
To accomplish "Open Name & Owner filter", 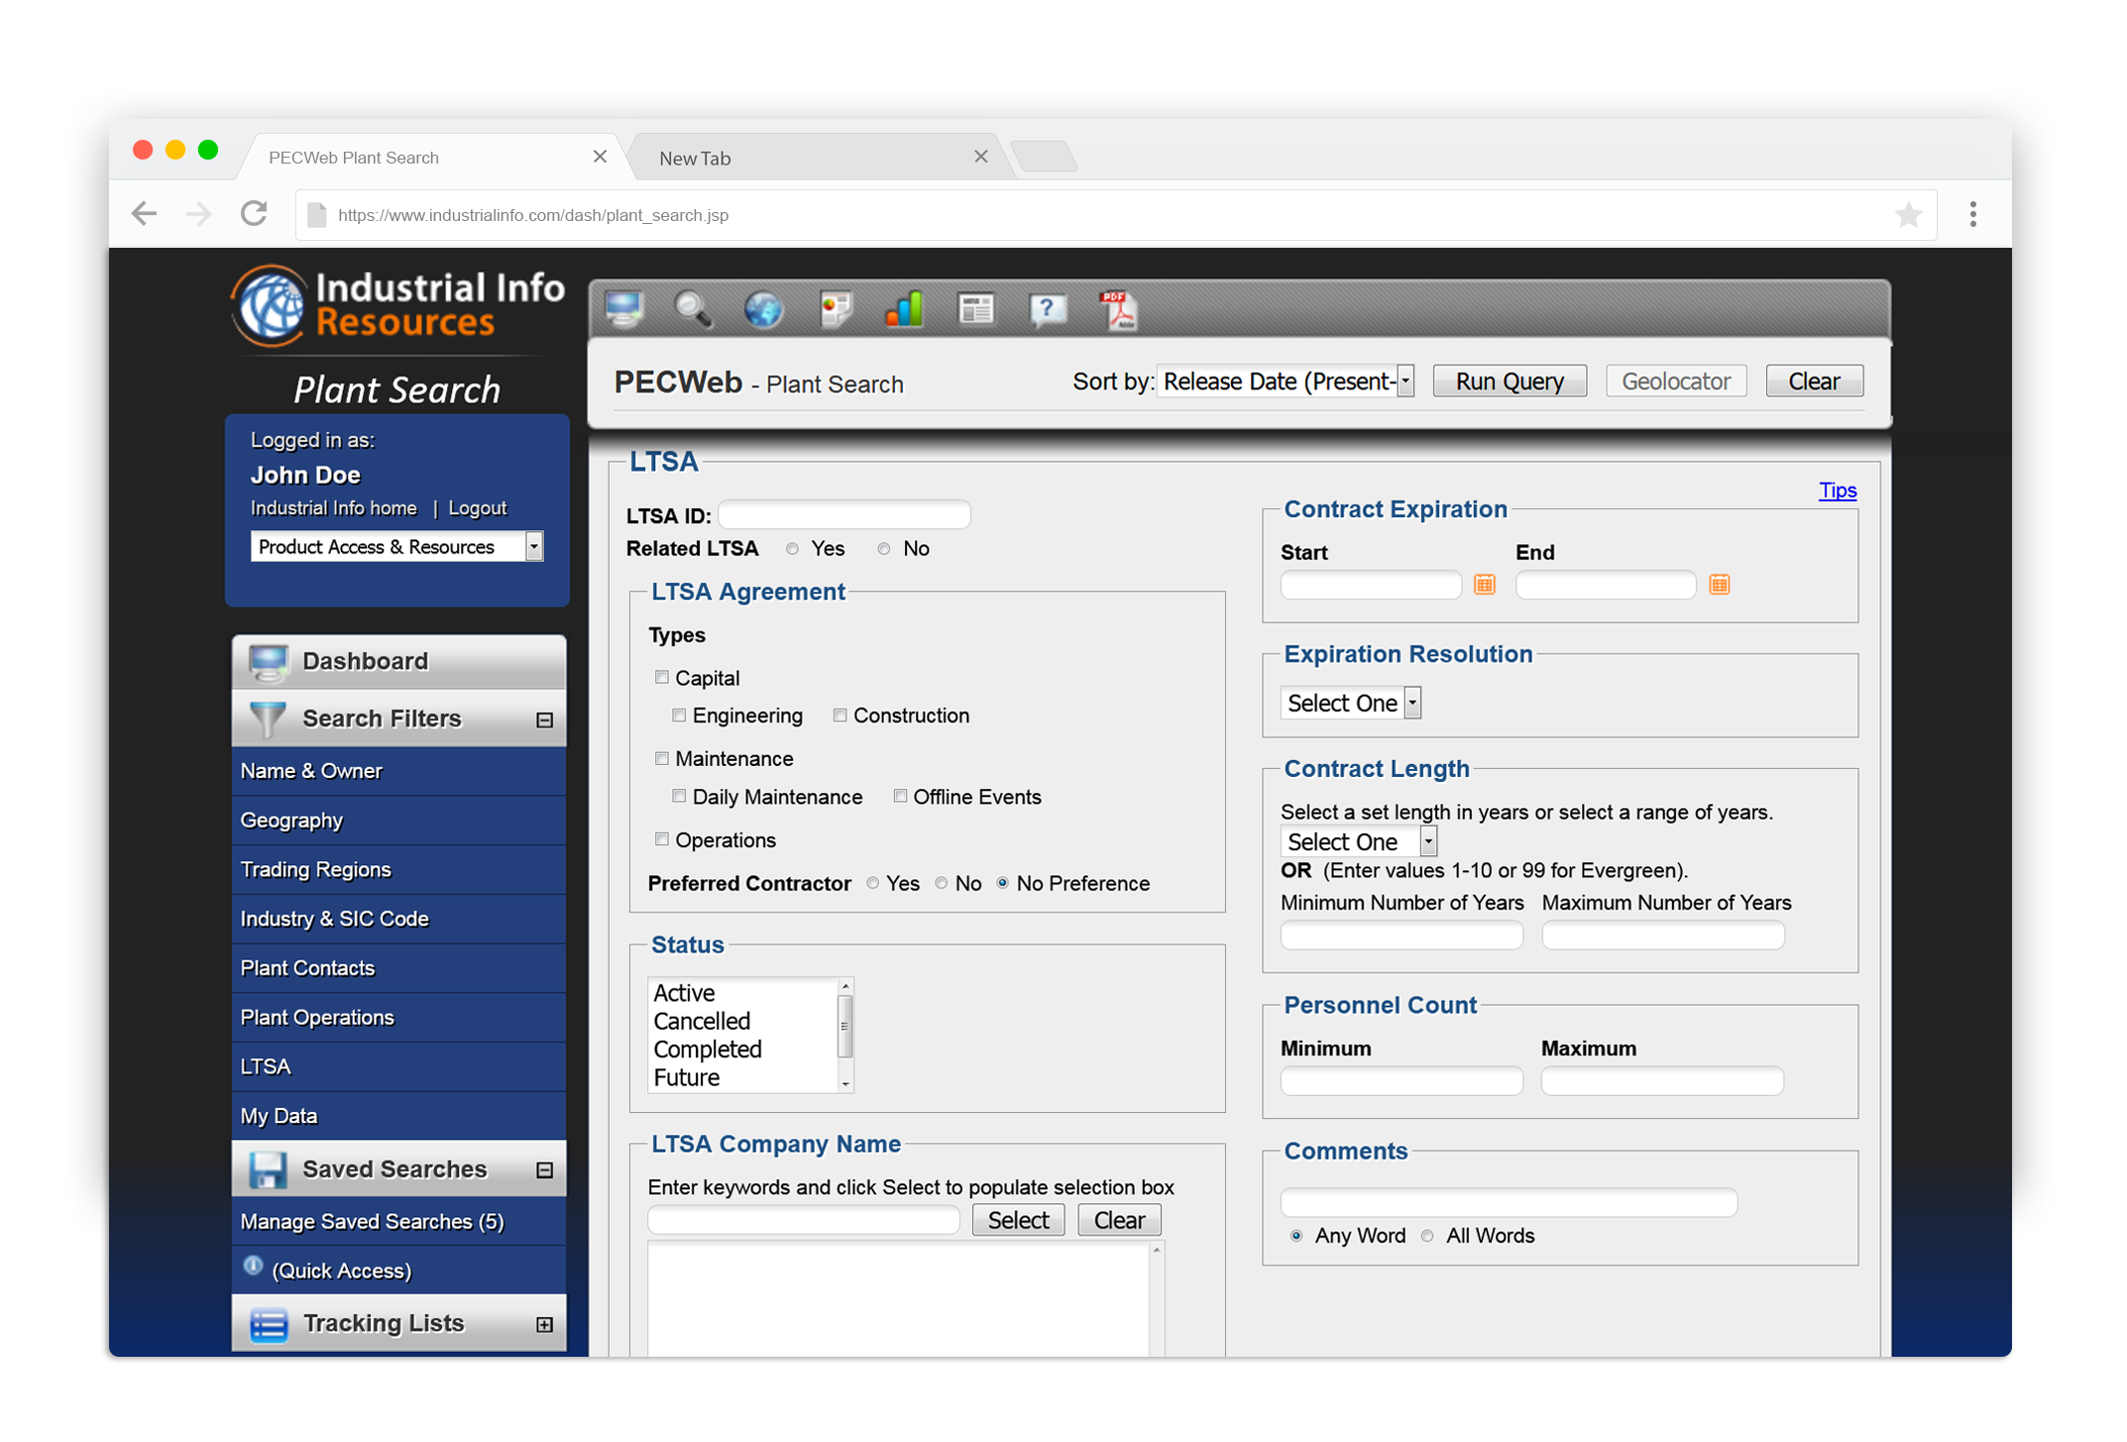I will [x=398, y=771].
